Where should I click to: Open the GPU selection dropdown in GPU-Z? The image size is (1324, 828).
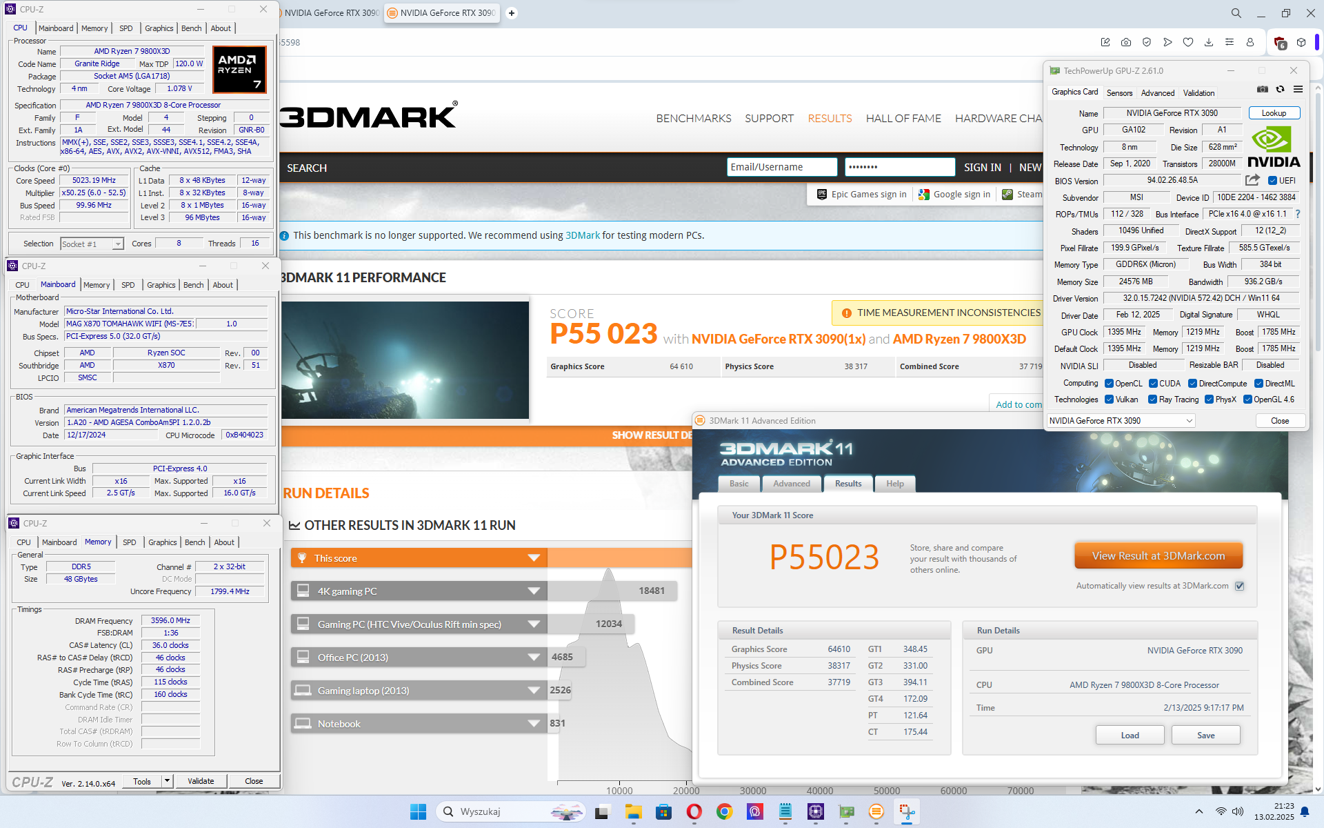click(1121, 421)
